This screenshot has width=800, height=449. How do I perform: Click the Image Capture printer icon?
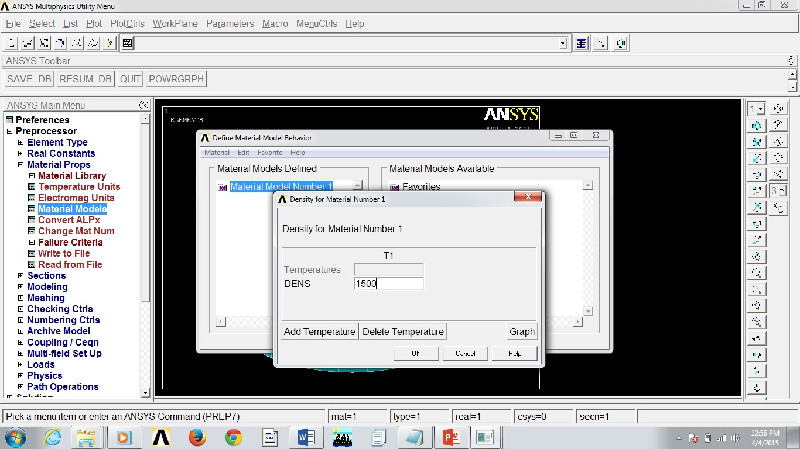(77, 43)
